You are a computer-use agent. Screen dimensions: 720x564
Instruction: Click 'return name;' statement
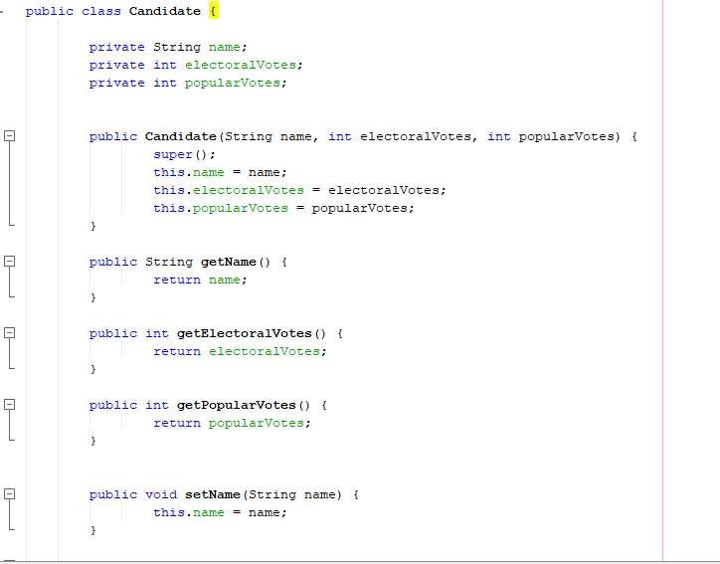pyautogui.click(x=200, y=281)
